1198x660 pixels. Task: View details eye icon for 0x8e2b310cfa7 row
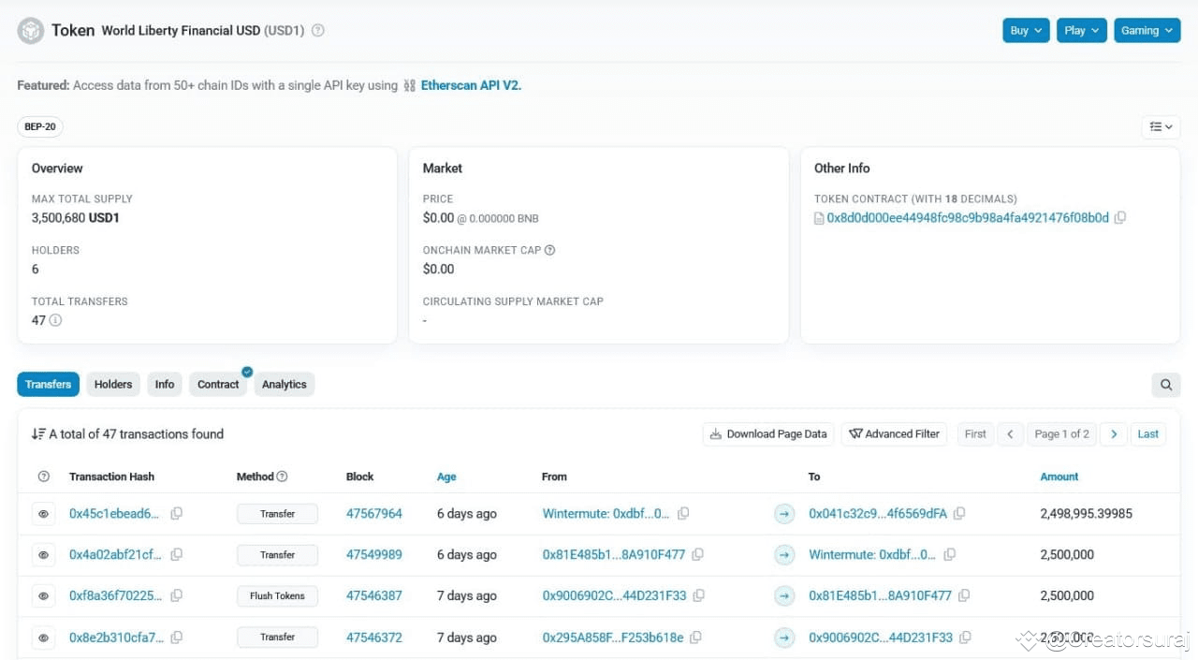click(43, 638)
